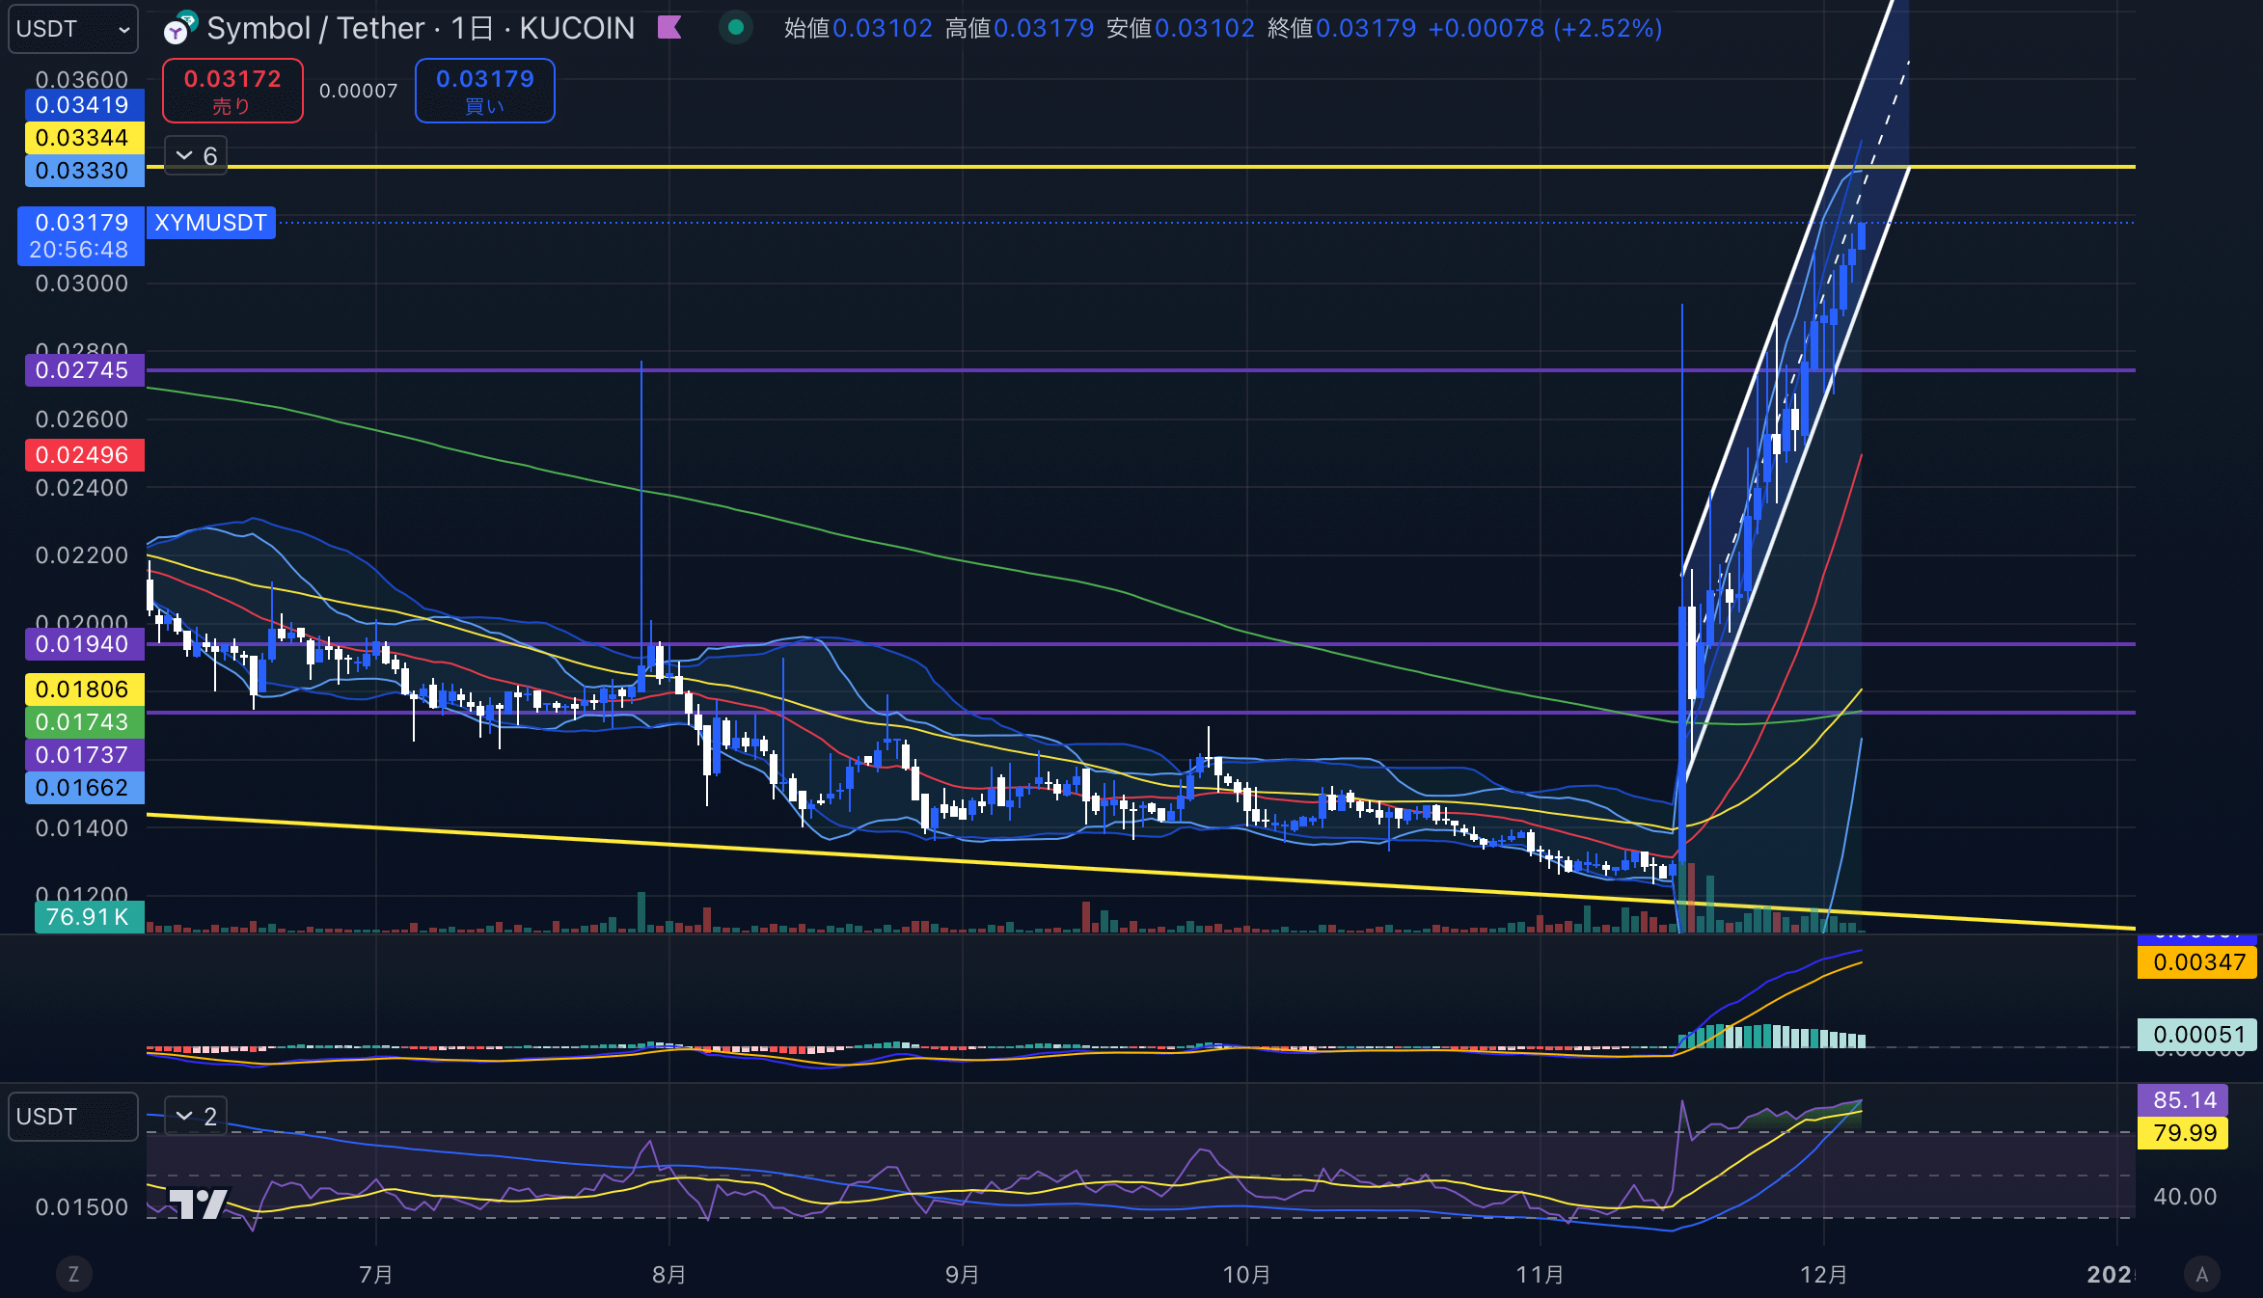Click the 76.91 K volume label
Viewport: 2263px width, 1298px height.
tap(89, 917)
